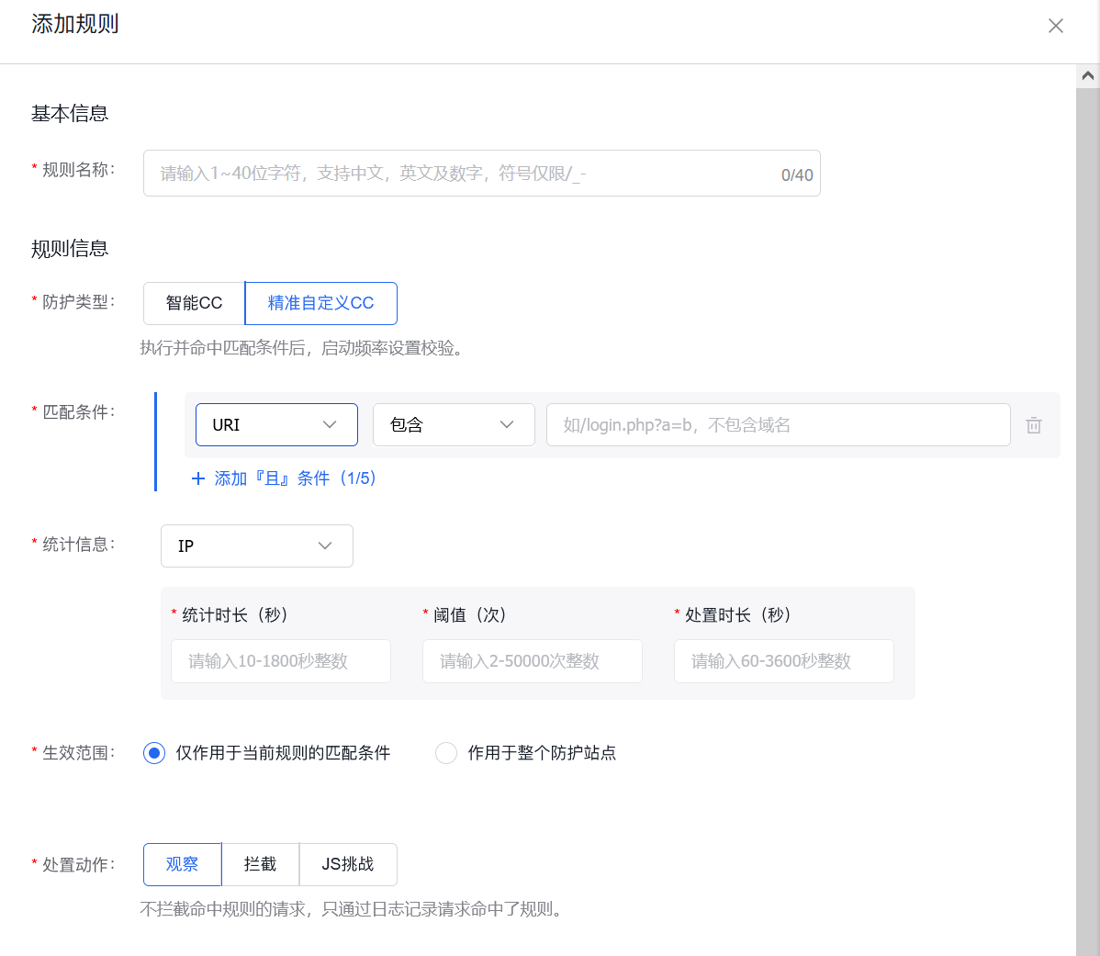1100x956 pixels.
Task: Click the 阈值（次）input field
Action: [532, 661]
